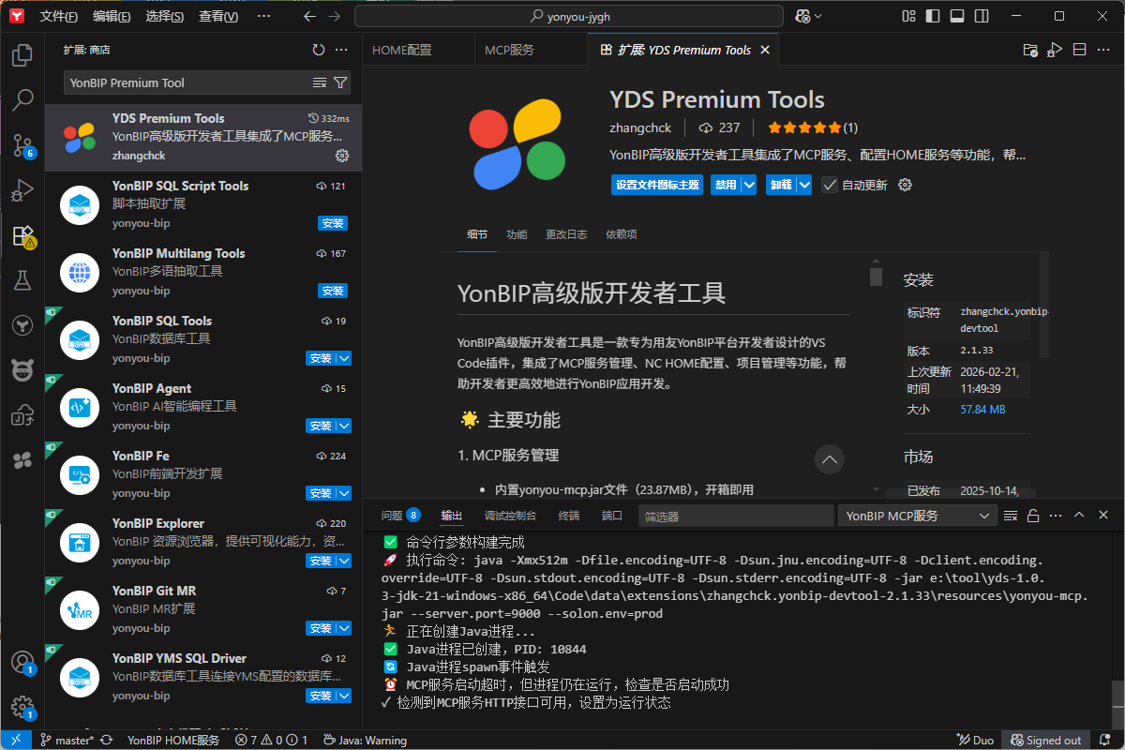Clear output with the list clear icon

pos(1011,516)
